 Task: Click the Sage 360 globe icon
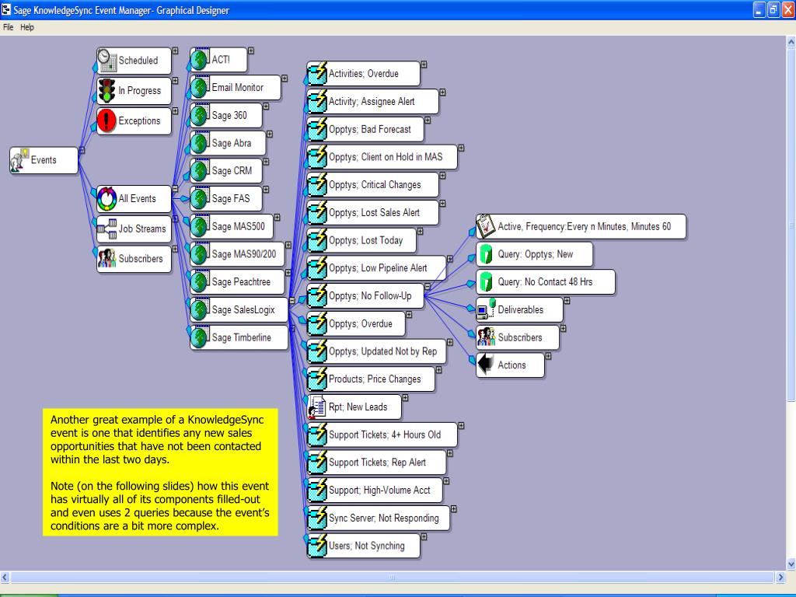click(200, 115)
